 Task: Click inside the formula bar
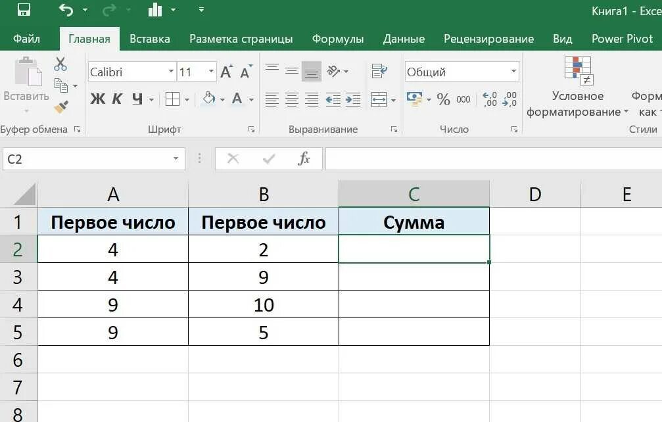[x=494, y=158]
